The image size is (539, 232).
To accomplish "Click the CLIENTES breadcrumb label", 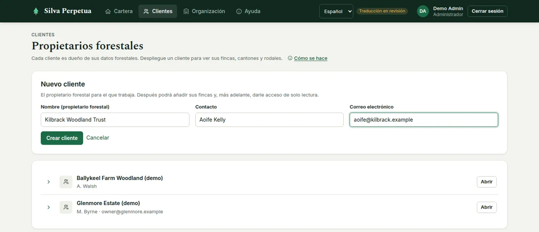I will 43,35.
